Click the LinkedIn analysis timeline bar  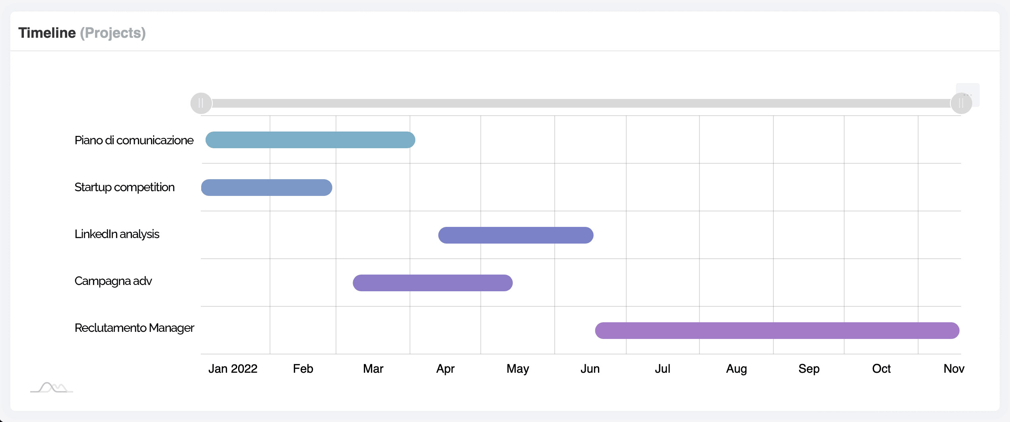coord(515,235)
